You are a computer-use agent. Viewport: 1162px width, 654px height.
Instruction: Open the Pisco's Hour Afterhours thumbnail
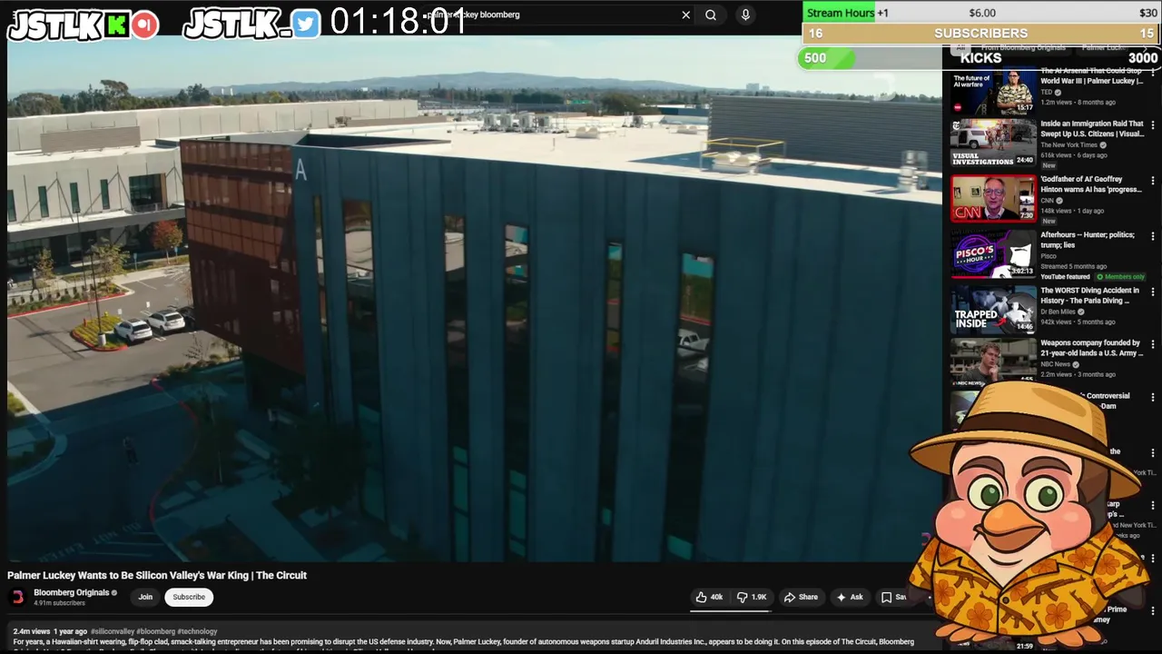click(x=993, y=253)
